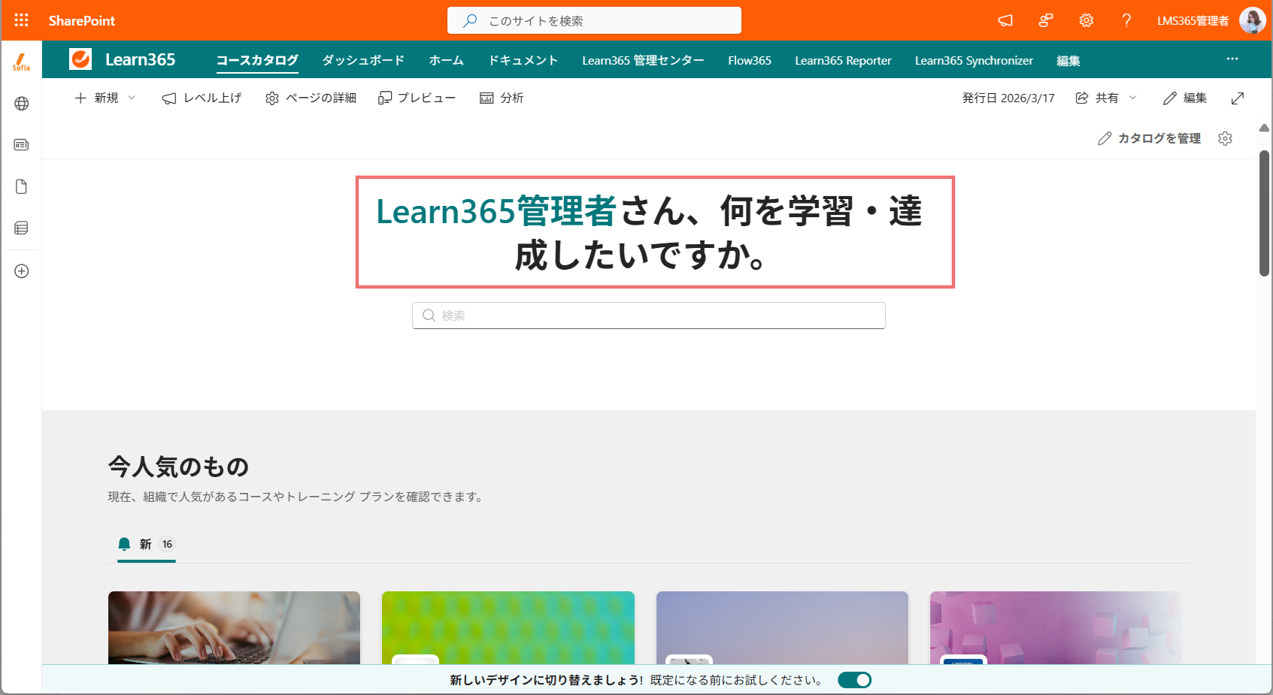Toggle the new design switch in bottom banner
This screenshot has width=1273, height=695.
[854, 680]
